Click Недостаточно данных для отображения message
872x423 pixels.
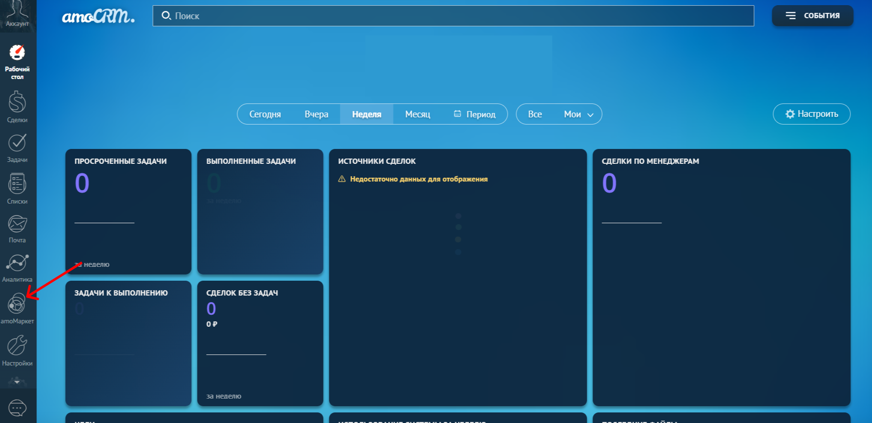pyautogui.click(x=419, y=179)
